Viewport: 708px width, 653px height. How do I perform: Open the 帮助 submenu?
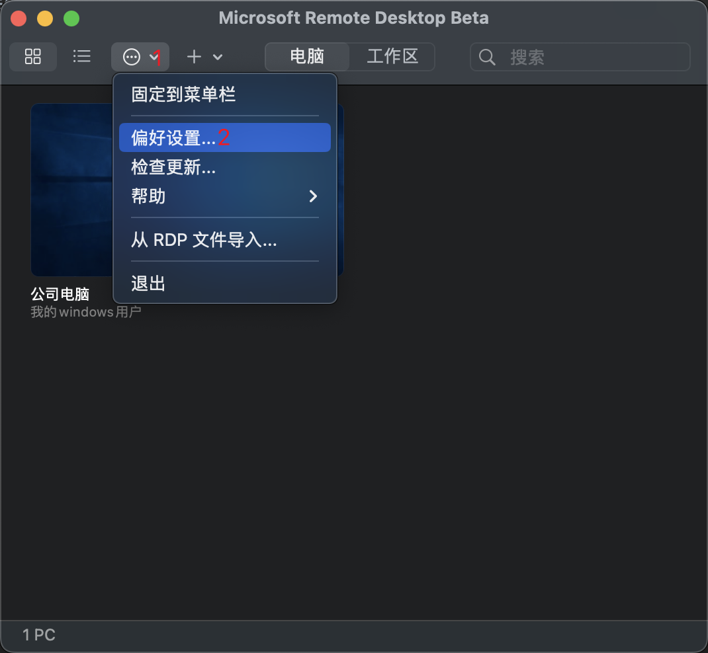225,196
